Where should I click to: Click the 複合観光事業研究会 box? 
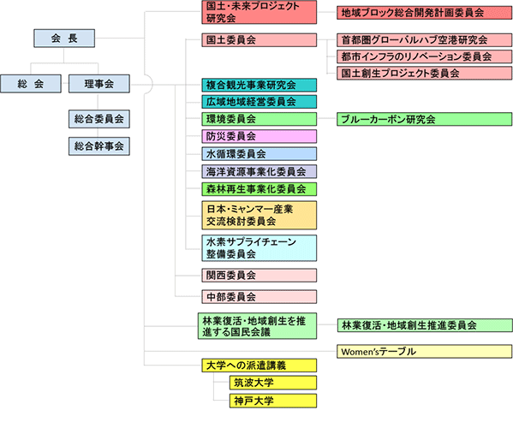click(x=259, y=85)
